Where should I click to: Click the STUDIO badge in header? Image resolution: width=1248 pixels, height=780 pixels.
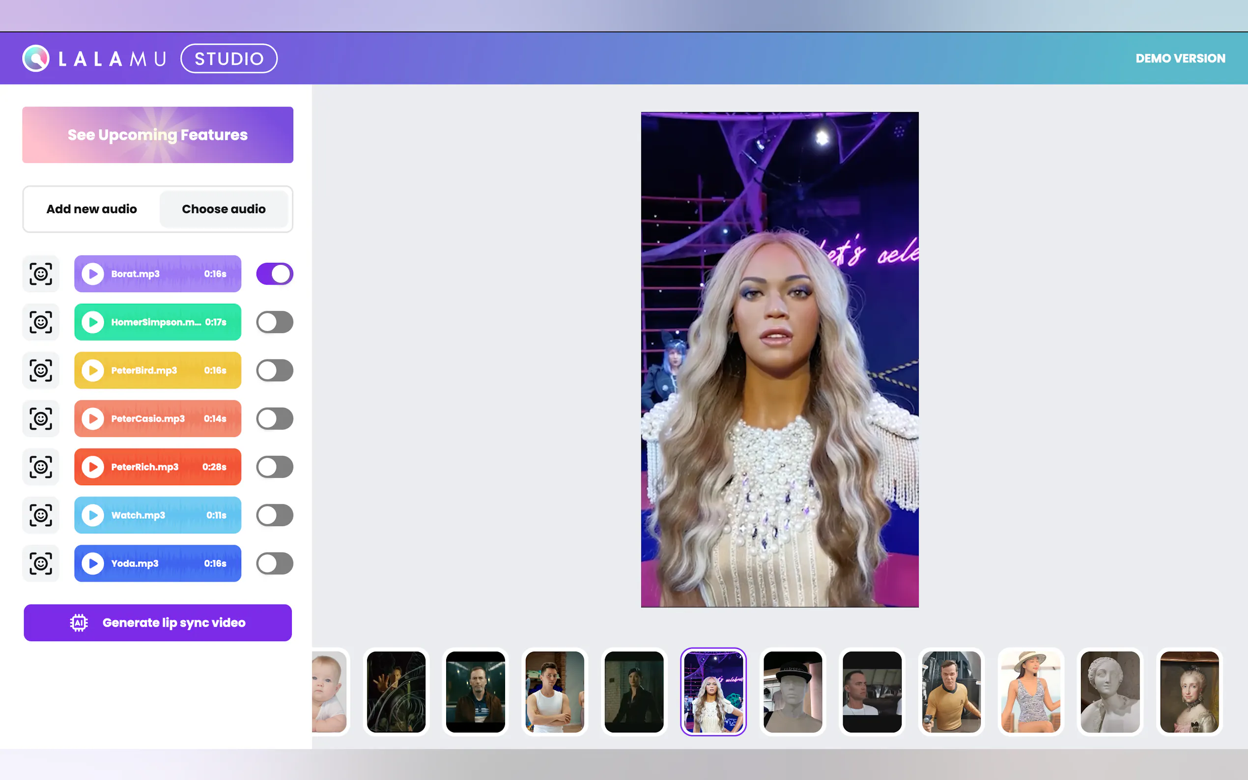click(x=229, y=58)
